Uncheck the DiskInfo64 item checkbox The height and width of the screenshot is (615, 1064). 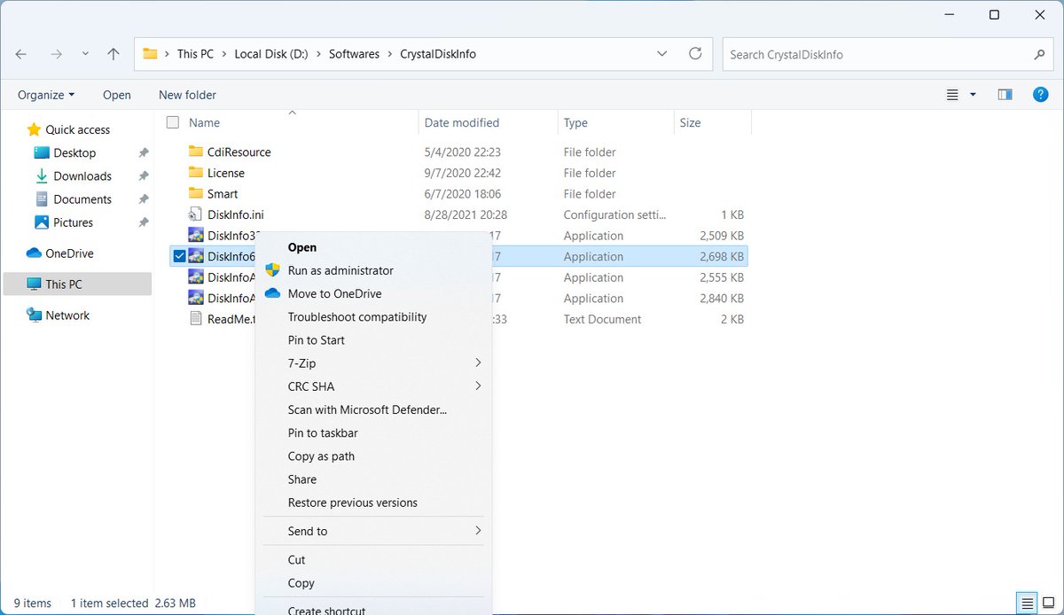point(179,256)
